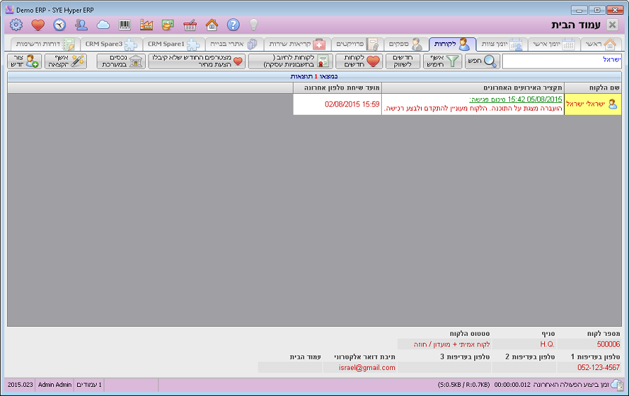The width and height of the screenshot is (629, 396).
Task: Select the לקוחות tab
Action: pyautogui.click(x=452, y=44)
